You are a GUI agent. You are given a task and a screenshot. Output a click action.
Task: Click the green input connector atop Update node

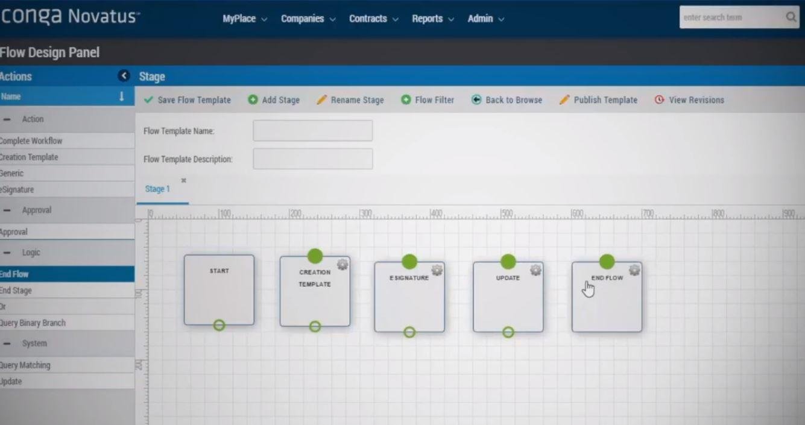(x=508, y=262)
